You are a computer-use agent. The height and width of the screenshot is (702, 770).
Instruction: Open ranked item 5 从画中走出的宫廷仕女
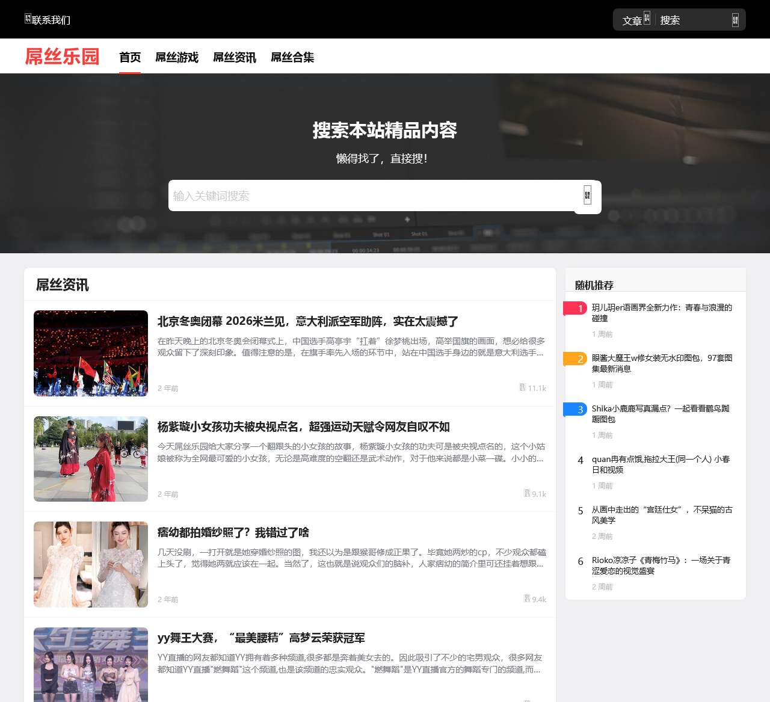662,515
